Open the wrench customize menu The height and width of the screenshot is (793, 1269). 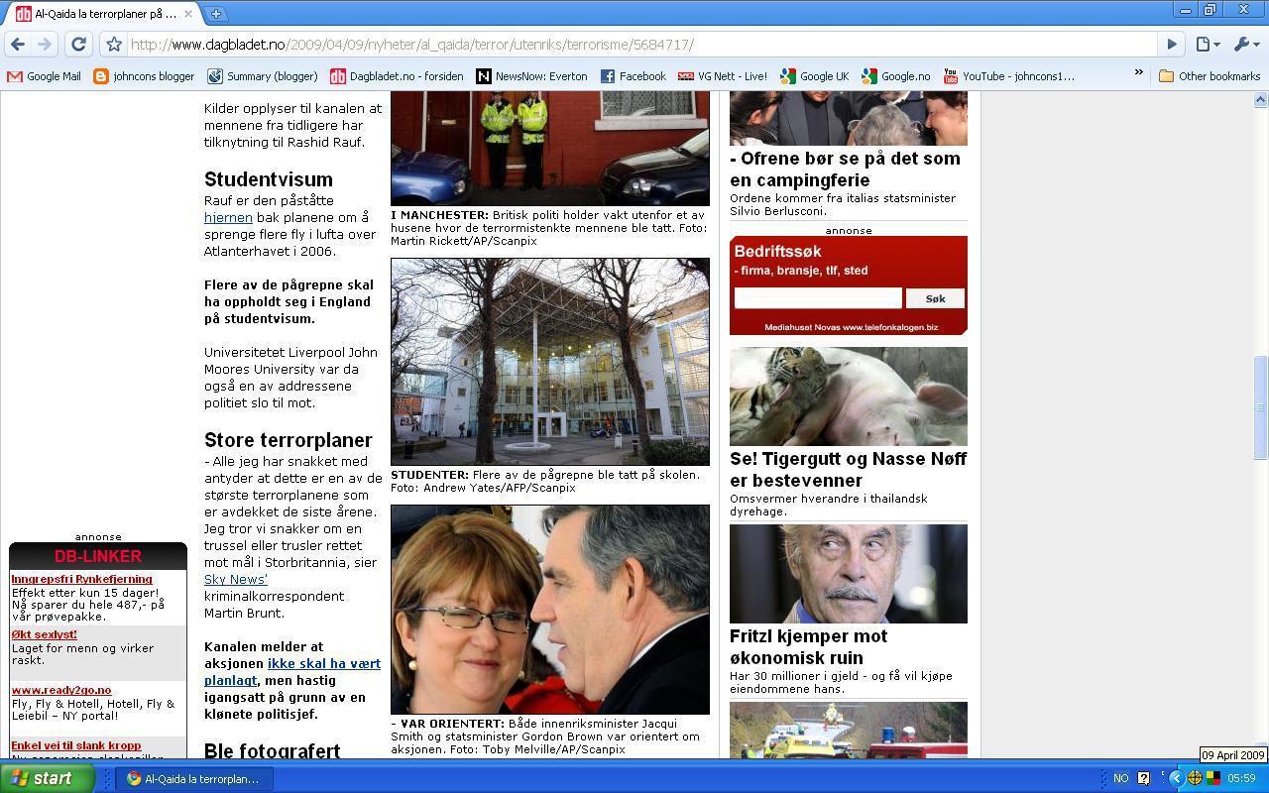point(1244,44)
